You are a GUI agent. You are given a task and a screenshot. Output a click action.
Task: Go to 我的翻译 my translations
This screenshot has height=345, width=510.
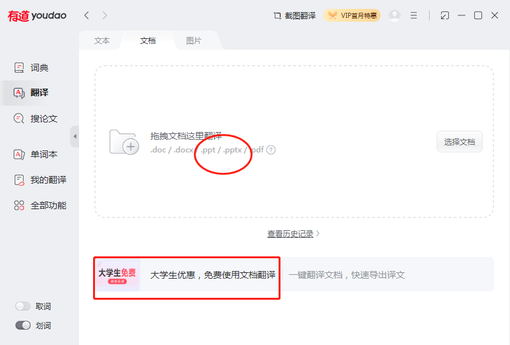39,180
